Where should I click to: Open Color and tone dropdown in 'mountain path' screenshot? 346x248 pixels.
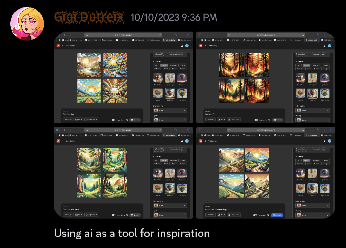(x=312, y=205)
